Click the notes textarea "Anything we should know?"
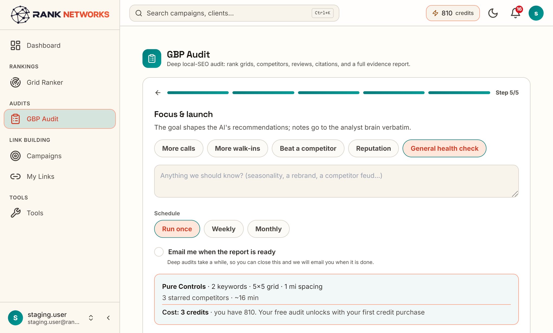Image resolution: width=553 pixels, height=333 pixels. (336, 181)
